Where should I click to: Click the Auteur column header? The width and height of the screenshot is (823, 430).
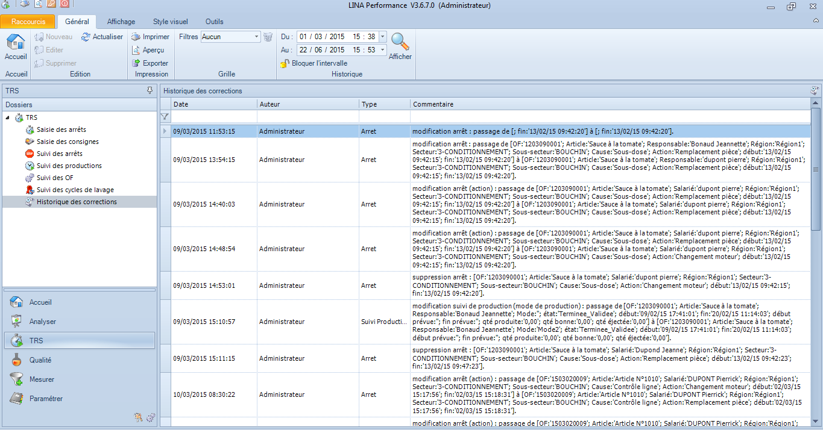pos(308,104)
